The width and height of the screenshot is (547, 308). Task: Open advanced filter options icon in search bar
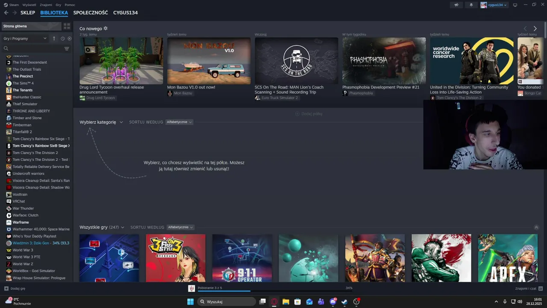67,49
